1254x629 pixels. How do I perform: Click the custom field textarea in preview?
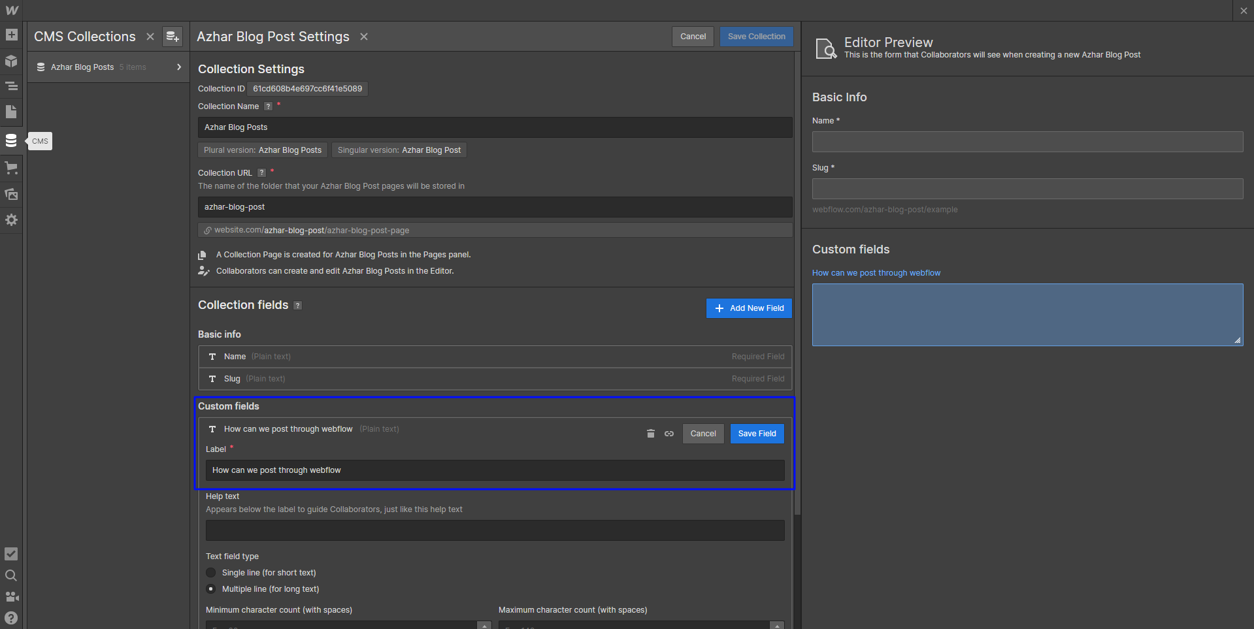pyautogui.click(x=1027, y=315)
